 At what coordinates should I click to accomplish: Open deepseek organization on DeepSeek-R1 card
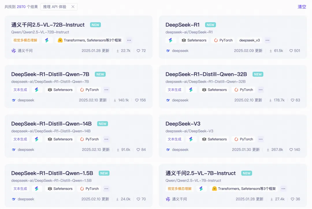pyautogui.click(x=177, y=51)
